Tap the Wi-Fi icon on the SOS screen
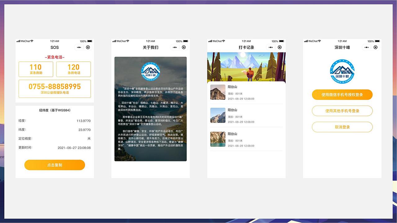397x223 pixels. point(32,41)
